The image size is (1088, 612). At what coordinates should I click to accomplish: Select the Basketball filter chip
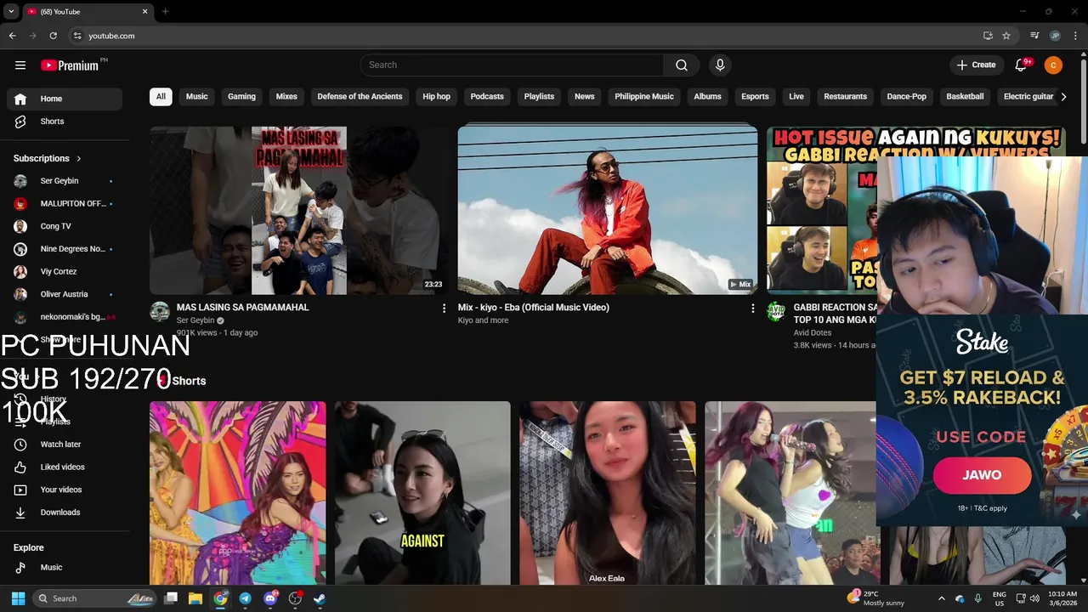point(965,97)
